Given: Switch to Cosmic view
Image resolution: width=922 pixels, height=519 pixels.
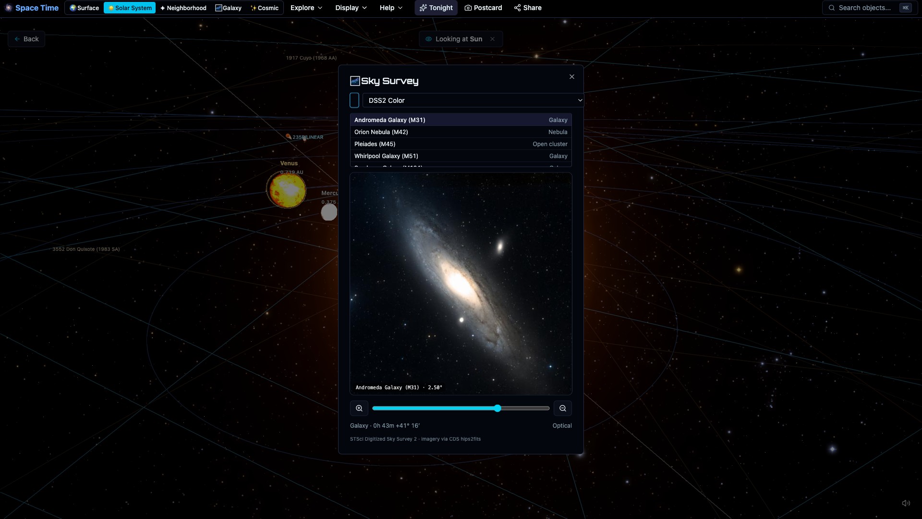Looking at the screenshot, I should pyautogui.click(x=264, y=8).
